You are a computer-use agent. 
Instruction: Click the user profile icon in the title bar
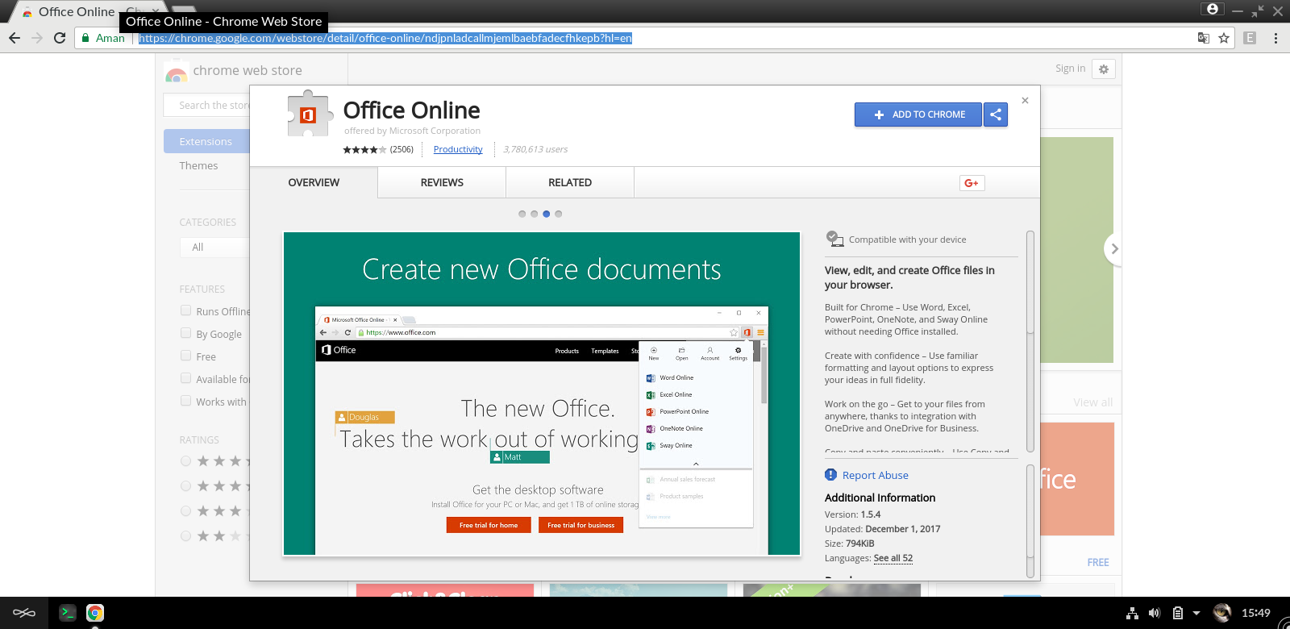click(1213, 9)
